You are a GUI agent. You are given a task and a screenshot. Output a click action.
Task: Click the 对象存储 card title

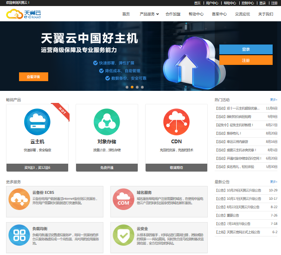pos(107,141)
